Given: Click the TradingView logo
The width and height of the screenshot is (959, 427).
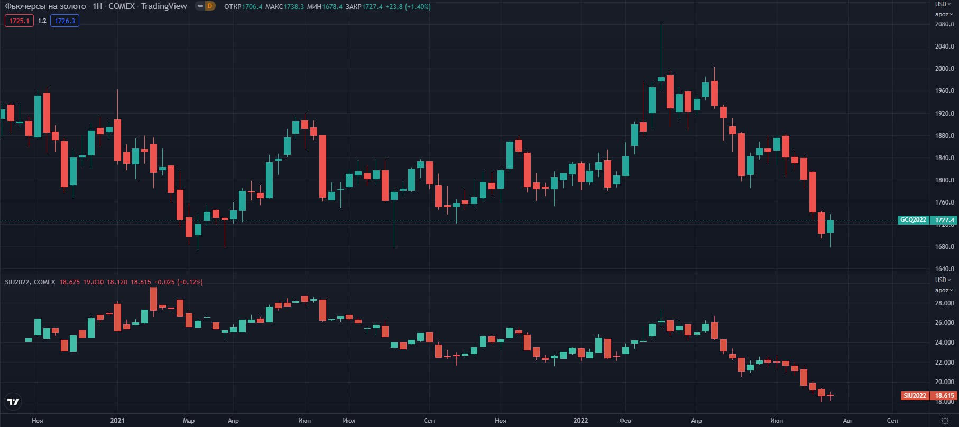Looking at the screenshot, I should coord(13,402).
